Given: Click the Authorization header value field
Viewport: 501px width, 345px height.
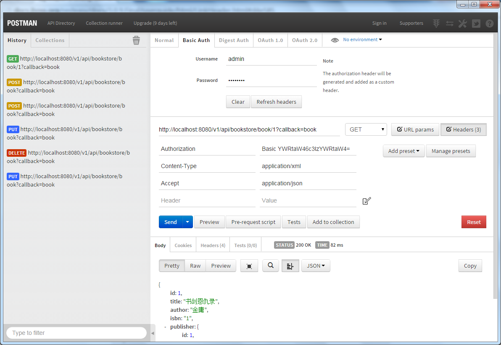Looking at the screenshot, I should 308,149.
